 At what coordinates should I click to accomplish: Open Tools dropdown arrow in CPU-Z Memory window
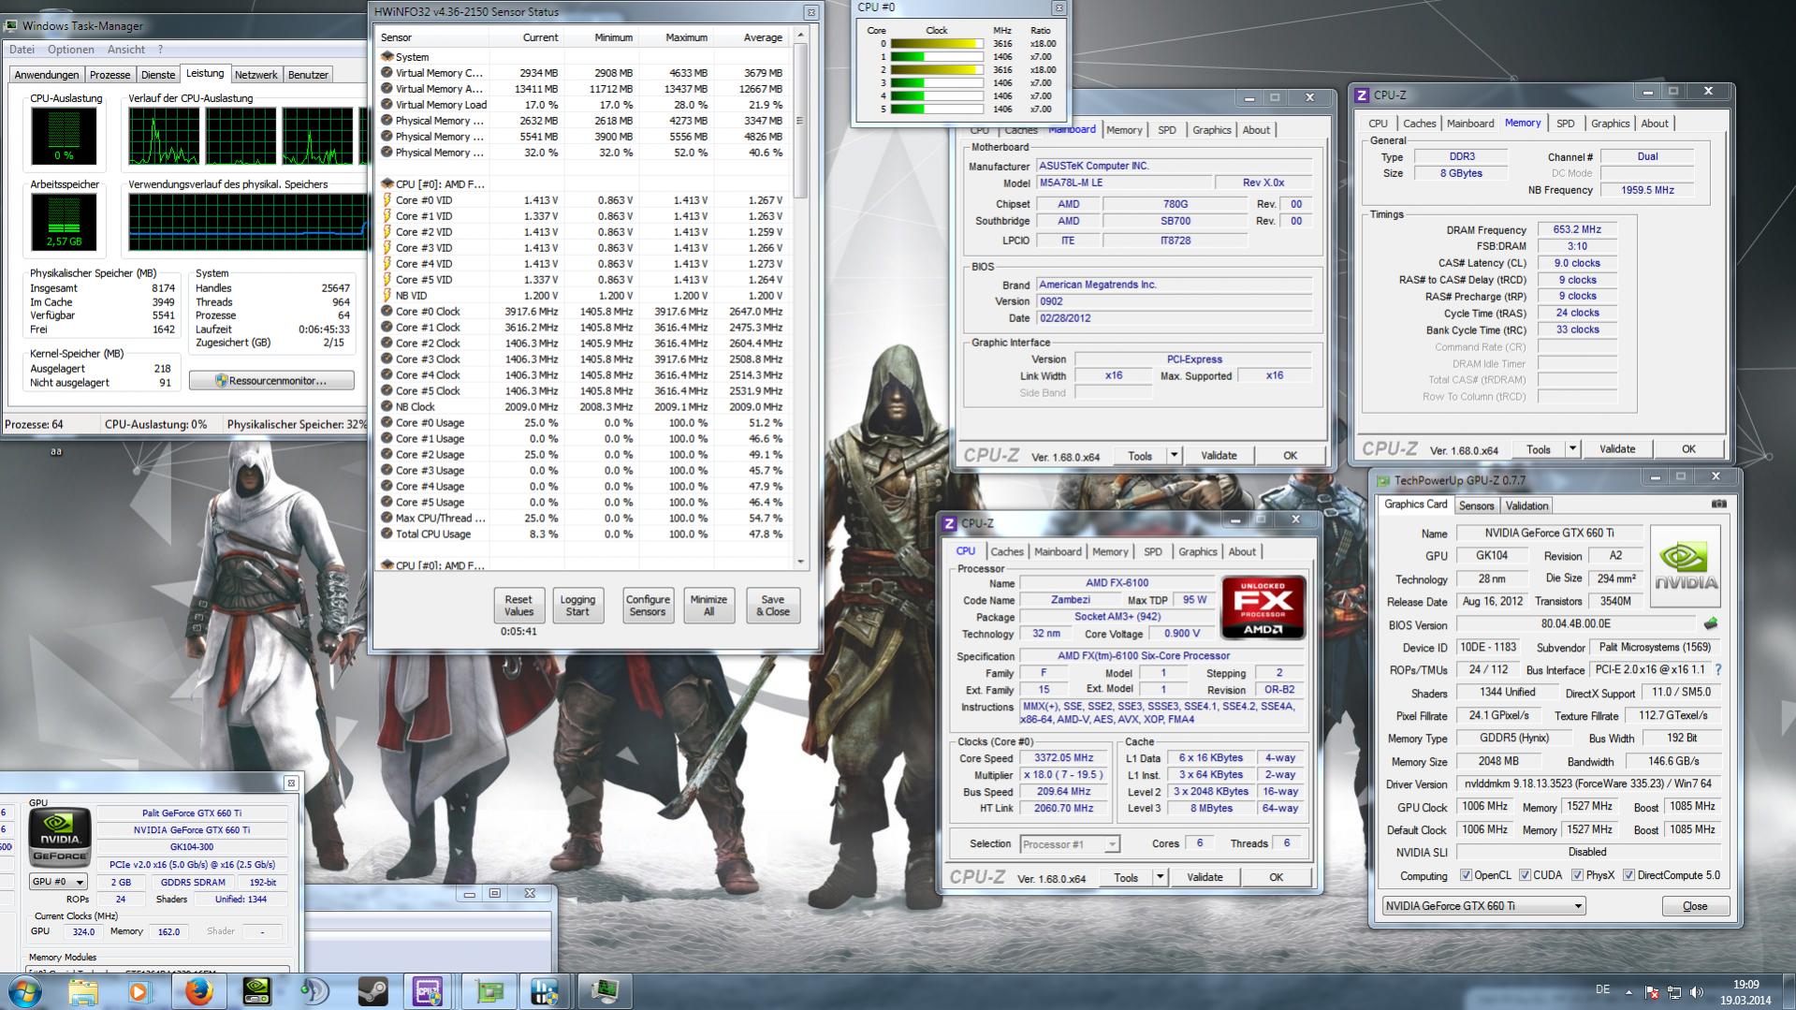[x=1572, y=449]
